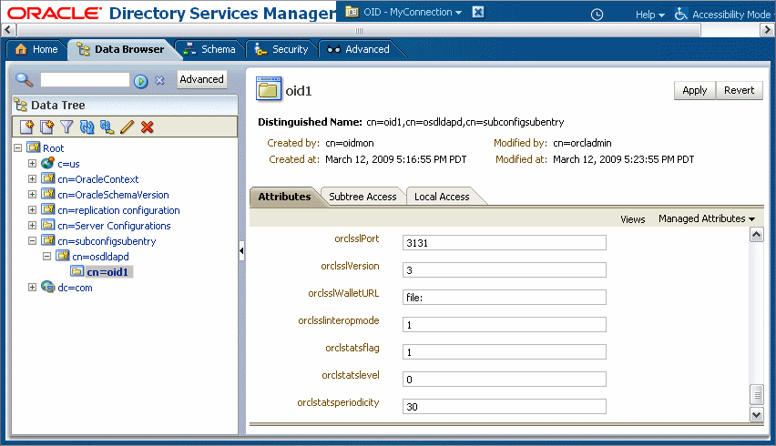Screen dimensions: 776x446
Task: Click the orclsslVersion value field
Action: 505,270
